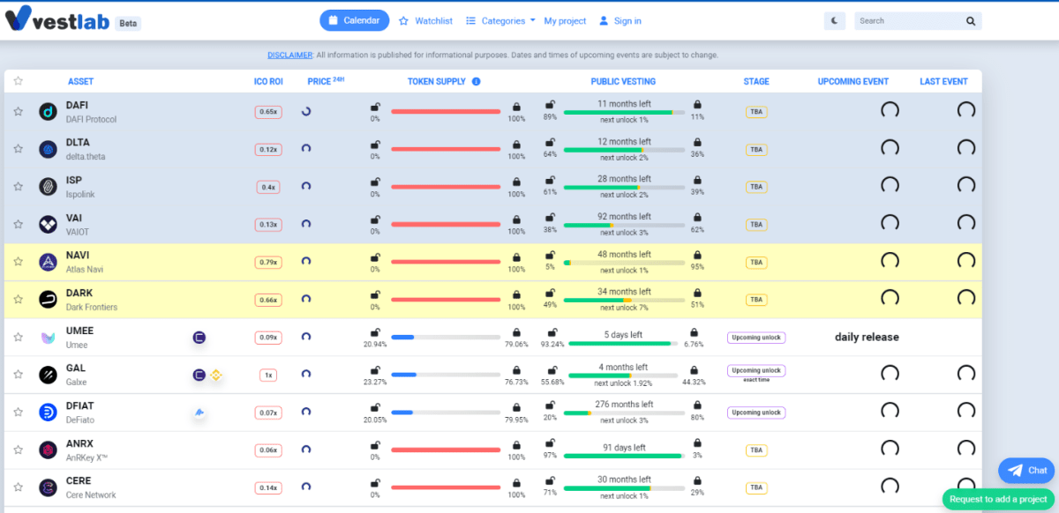
Task: Click Sign in
Action: [x=620, y=20]
